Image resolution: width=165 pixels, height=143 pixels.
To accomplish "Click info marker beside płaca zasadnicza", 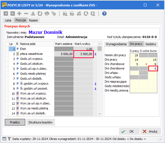I will [95, 54].
